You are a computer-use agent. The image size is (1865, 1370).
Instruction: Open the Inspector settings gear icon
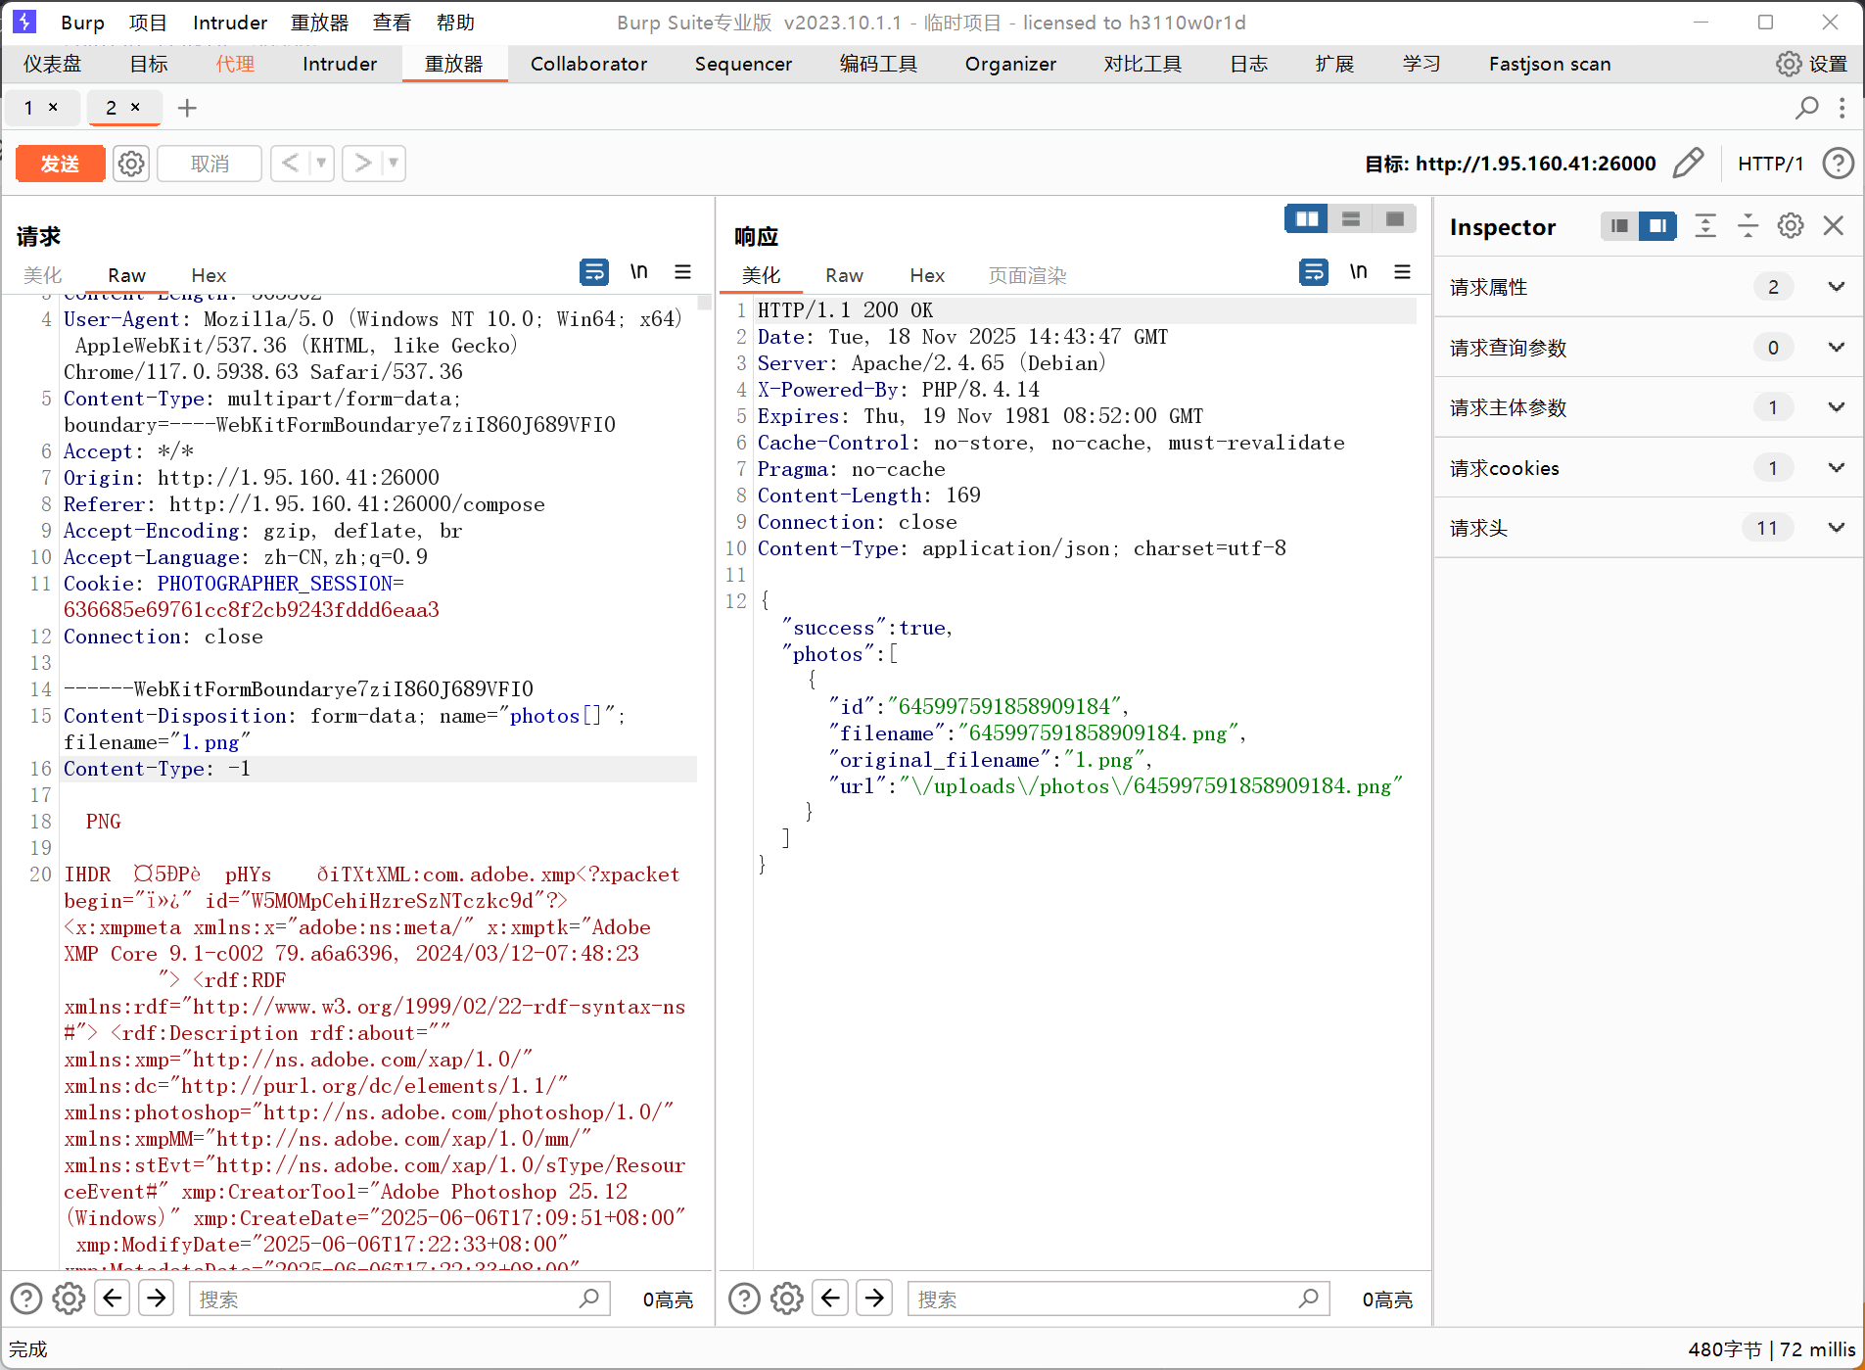pos(1791,226)
